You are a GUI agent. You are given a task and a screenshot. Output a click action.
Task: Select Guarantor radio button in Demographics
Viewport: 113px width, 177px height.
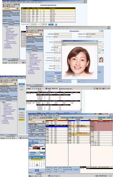coord(46,73)
